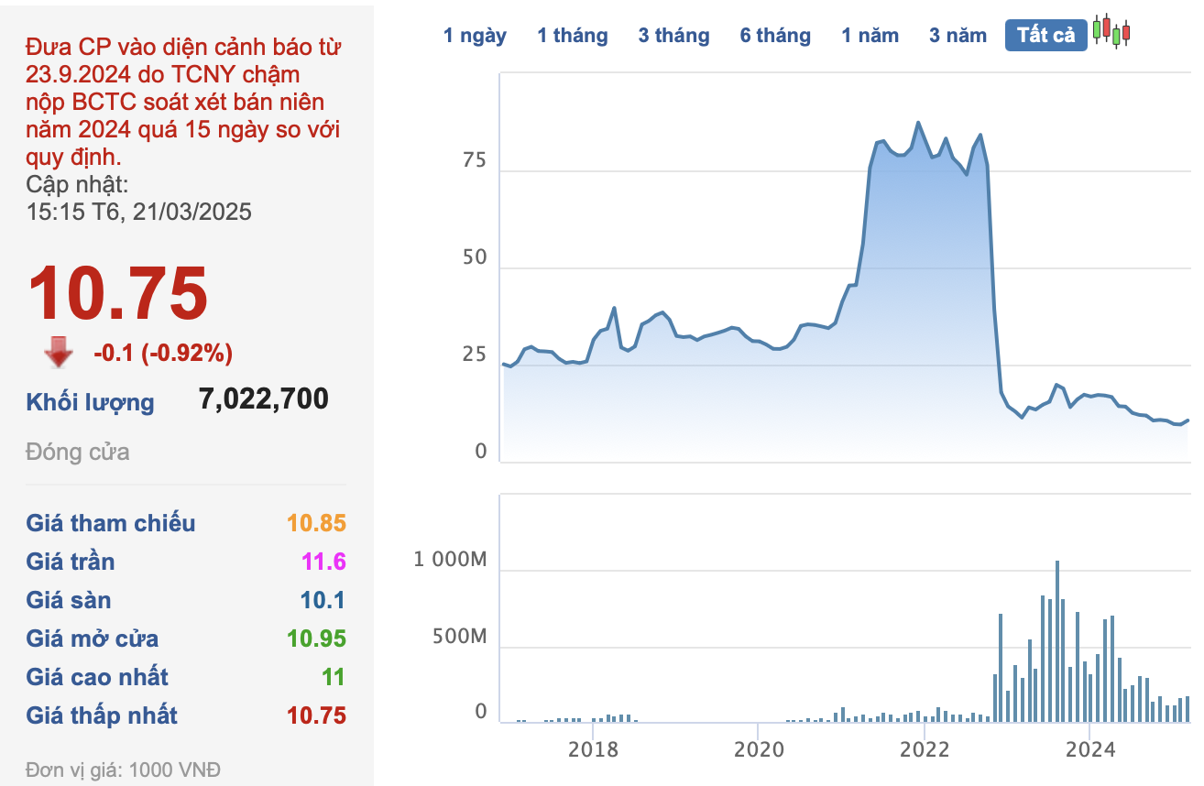The width and height of the screenshot is (1204, 786).
Task: Select the '1 tháng' time range tab
Action: [573, 36]
